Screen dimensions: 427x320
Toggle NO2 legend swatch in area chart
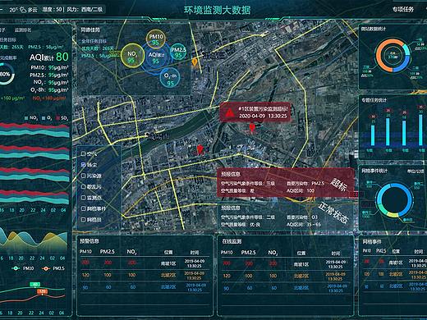[26, 118]
